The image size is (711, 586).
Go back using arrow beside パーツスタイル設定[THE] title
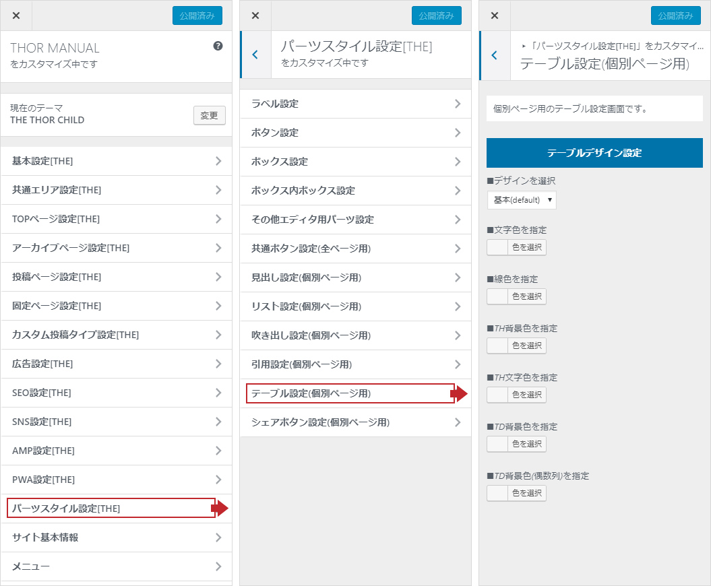[x=255, y=55]
